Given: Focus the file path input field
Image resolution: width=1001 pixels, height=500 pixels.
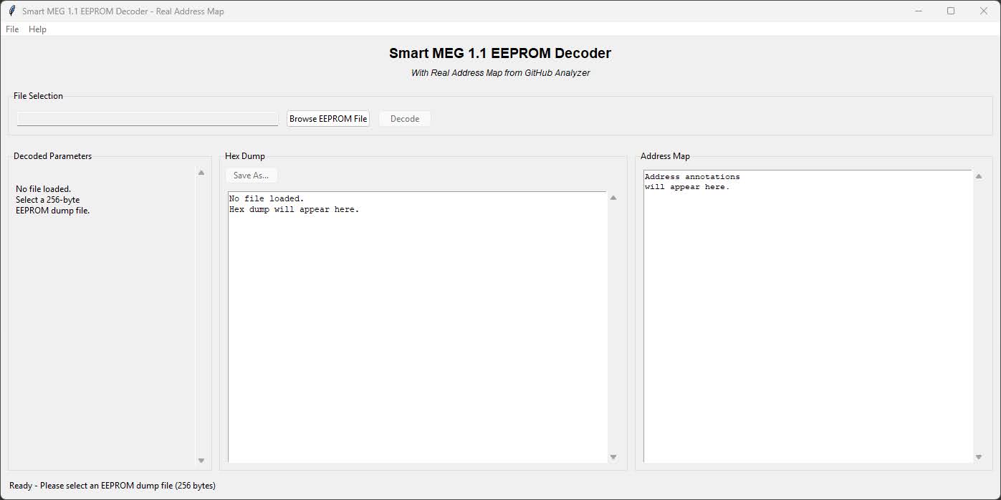Looking at the screenshot, I should click(148, 119).
